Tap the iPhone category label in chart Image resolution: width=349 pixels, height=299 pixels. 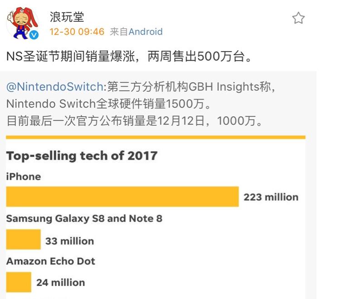24,176
